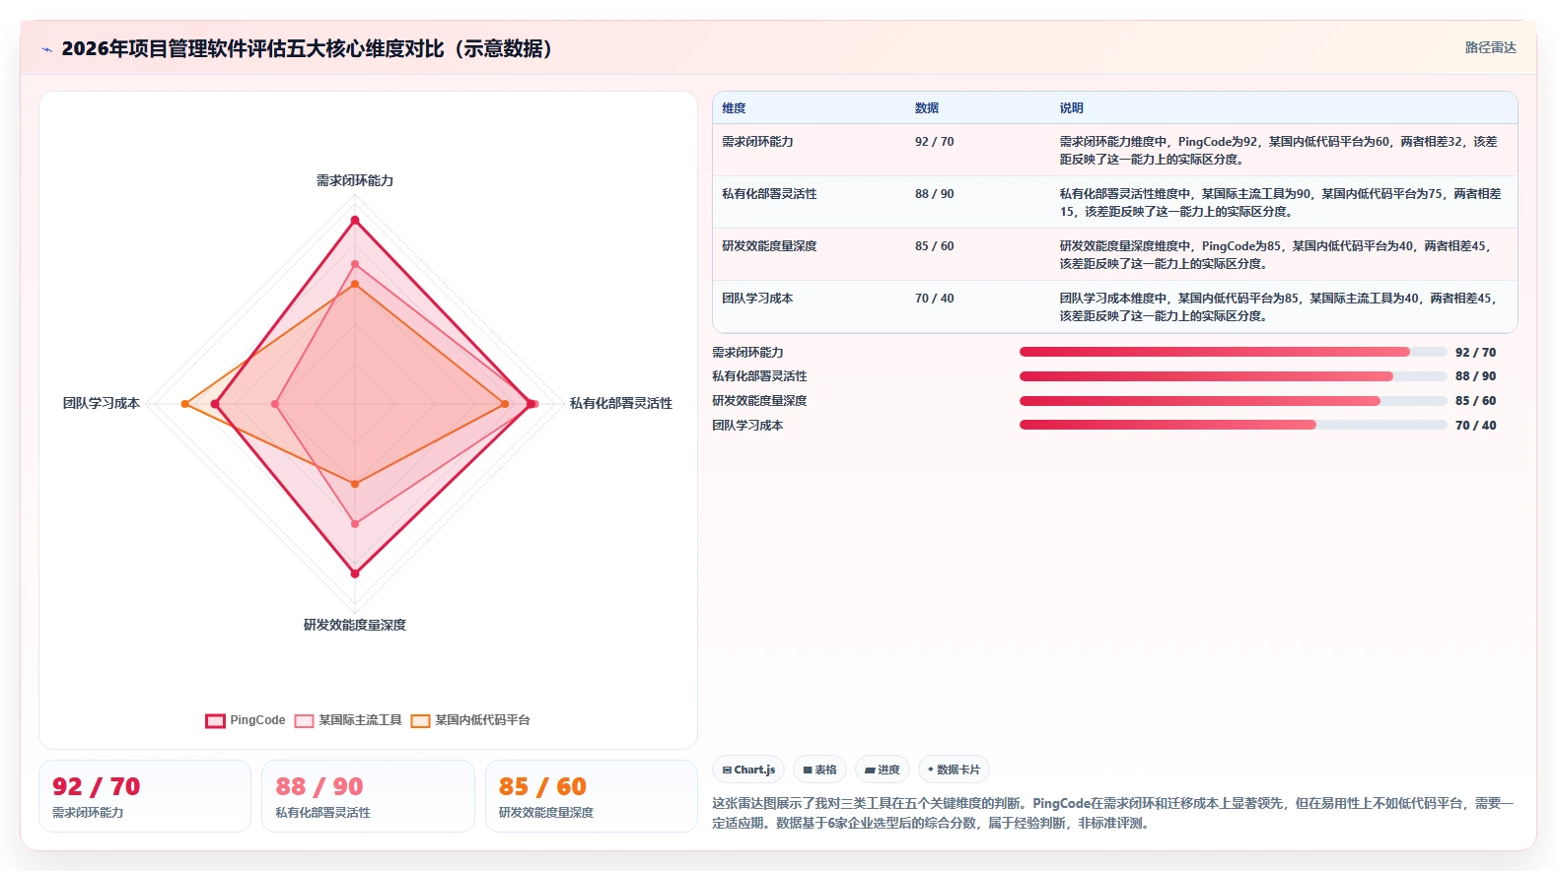
Task: Click the 数据卡片 tag chip
Action: pos(954,770)
